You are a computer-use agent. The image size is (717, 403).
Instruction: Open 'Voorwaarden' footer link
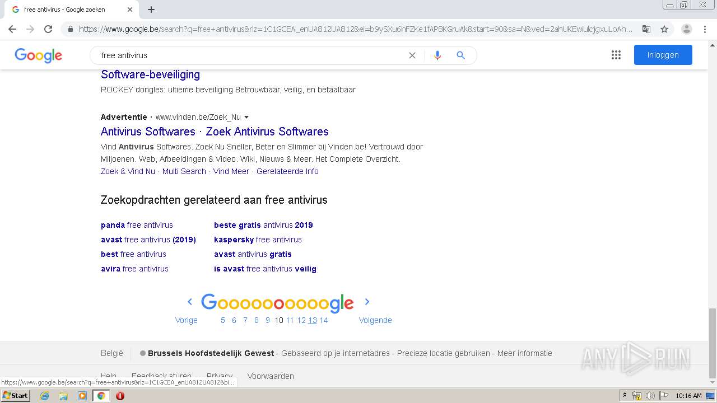[x=271, y=376]
